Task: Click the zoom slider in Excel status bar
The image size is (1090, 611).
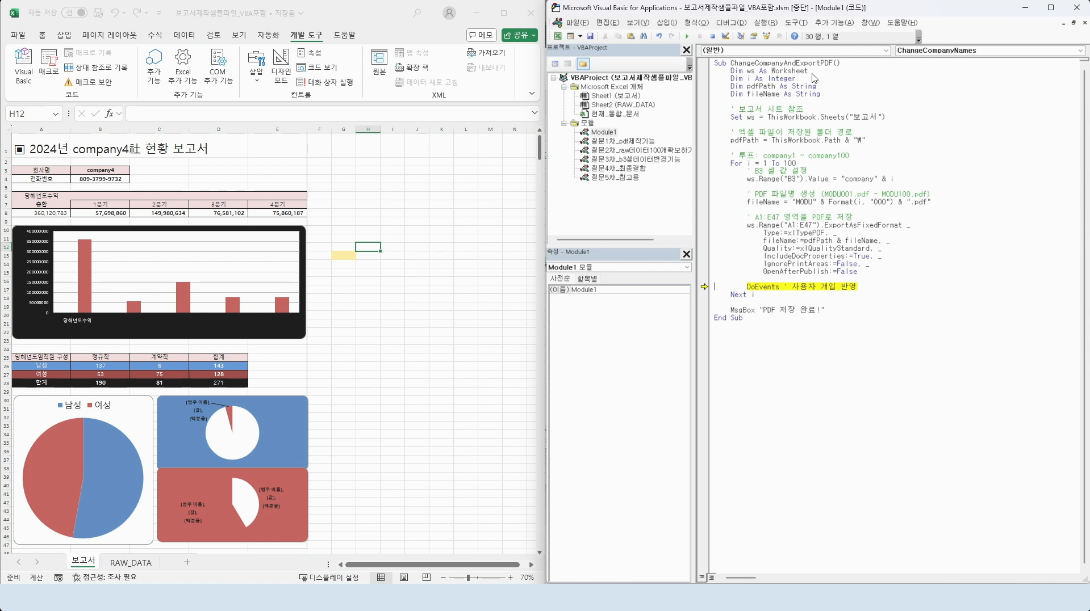Action: 468,578
